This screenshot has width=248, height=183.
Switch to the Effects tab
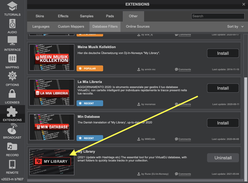coord(63,16)
